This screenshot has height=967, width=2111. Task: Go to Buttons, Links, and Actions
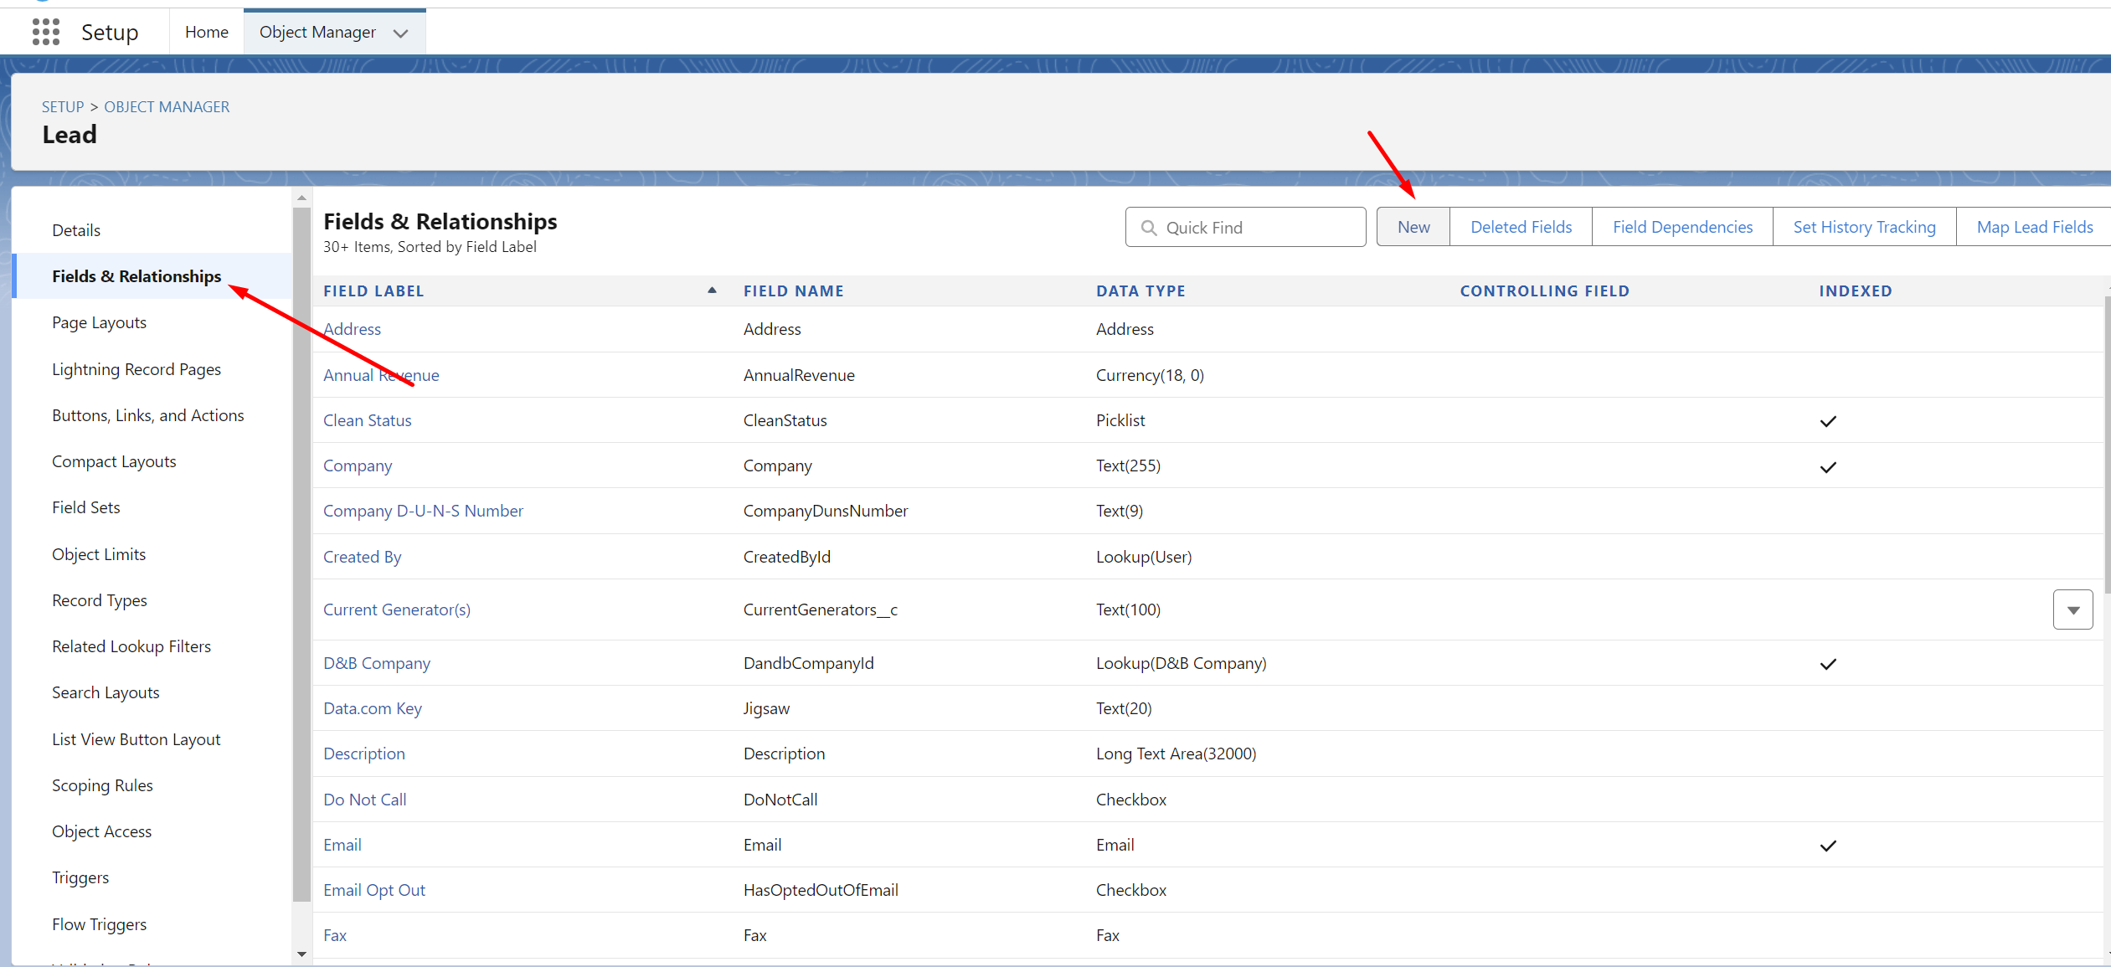148,415
